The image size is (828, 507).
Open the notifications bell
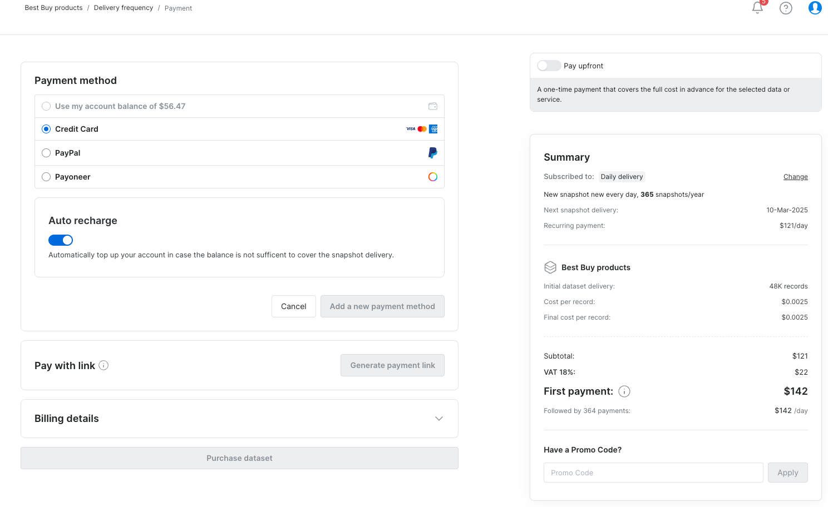[757, 8]
